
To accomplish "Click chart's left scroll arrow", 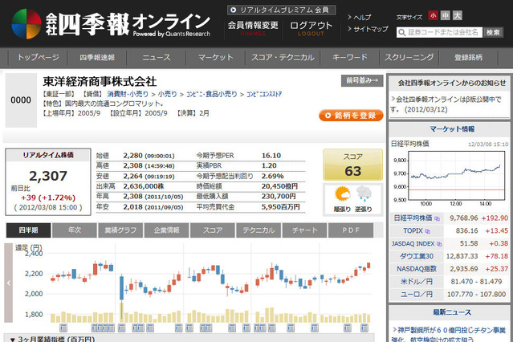I will point(9,283).
